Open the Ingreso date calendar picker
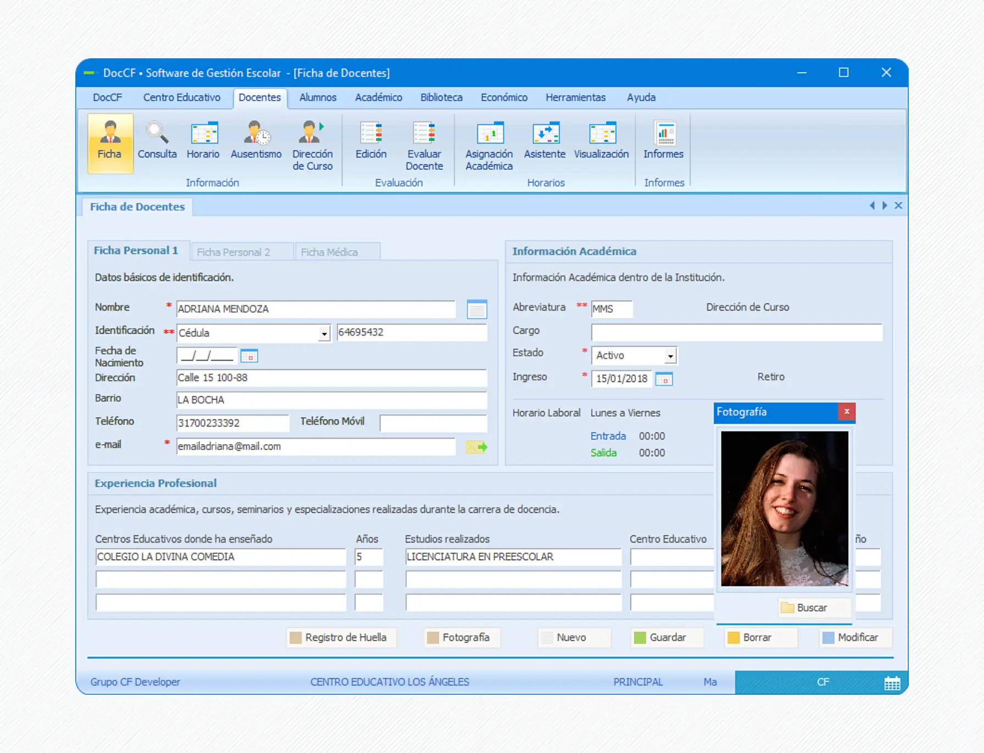The height and width of the screenshot is (753, 984). (x=664, y=379)
